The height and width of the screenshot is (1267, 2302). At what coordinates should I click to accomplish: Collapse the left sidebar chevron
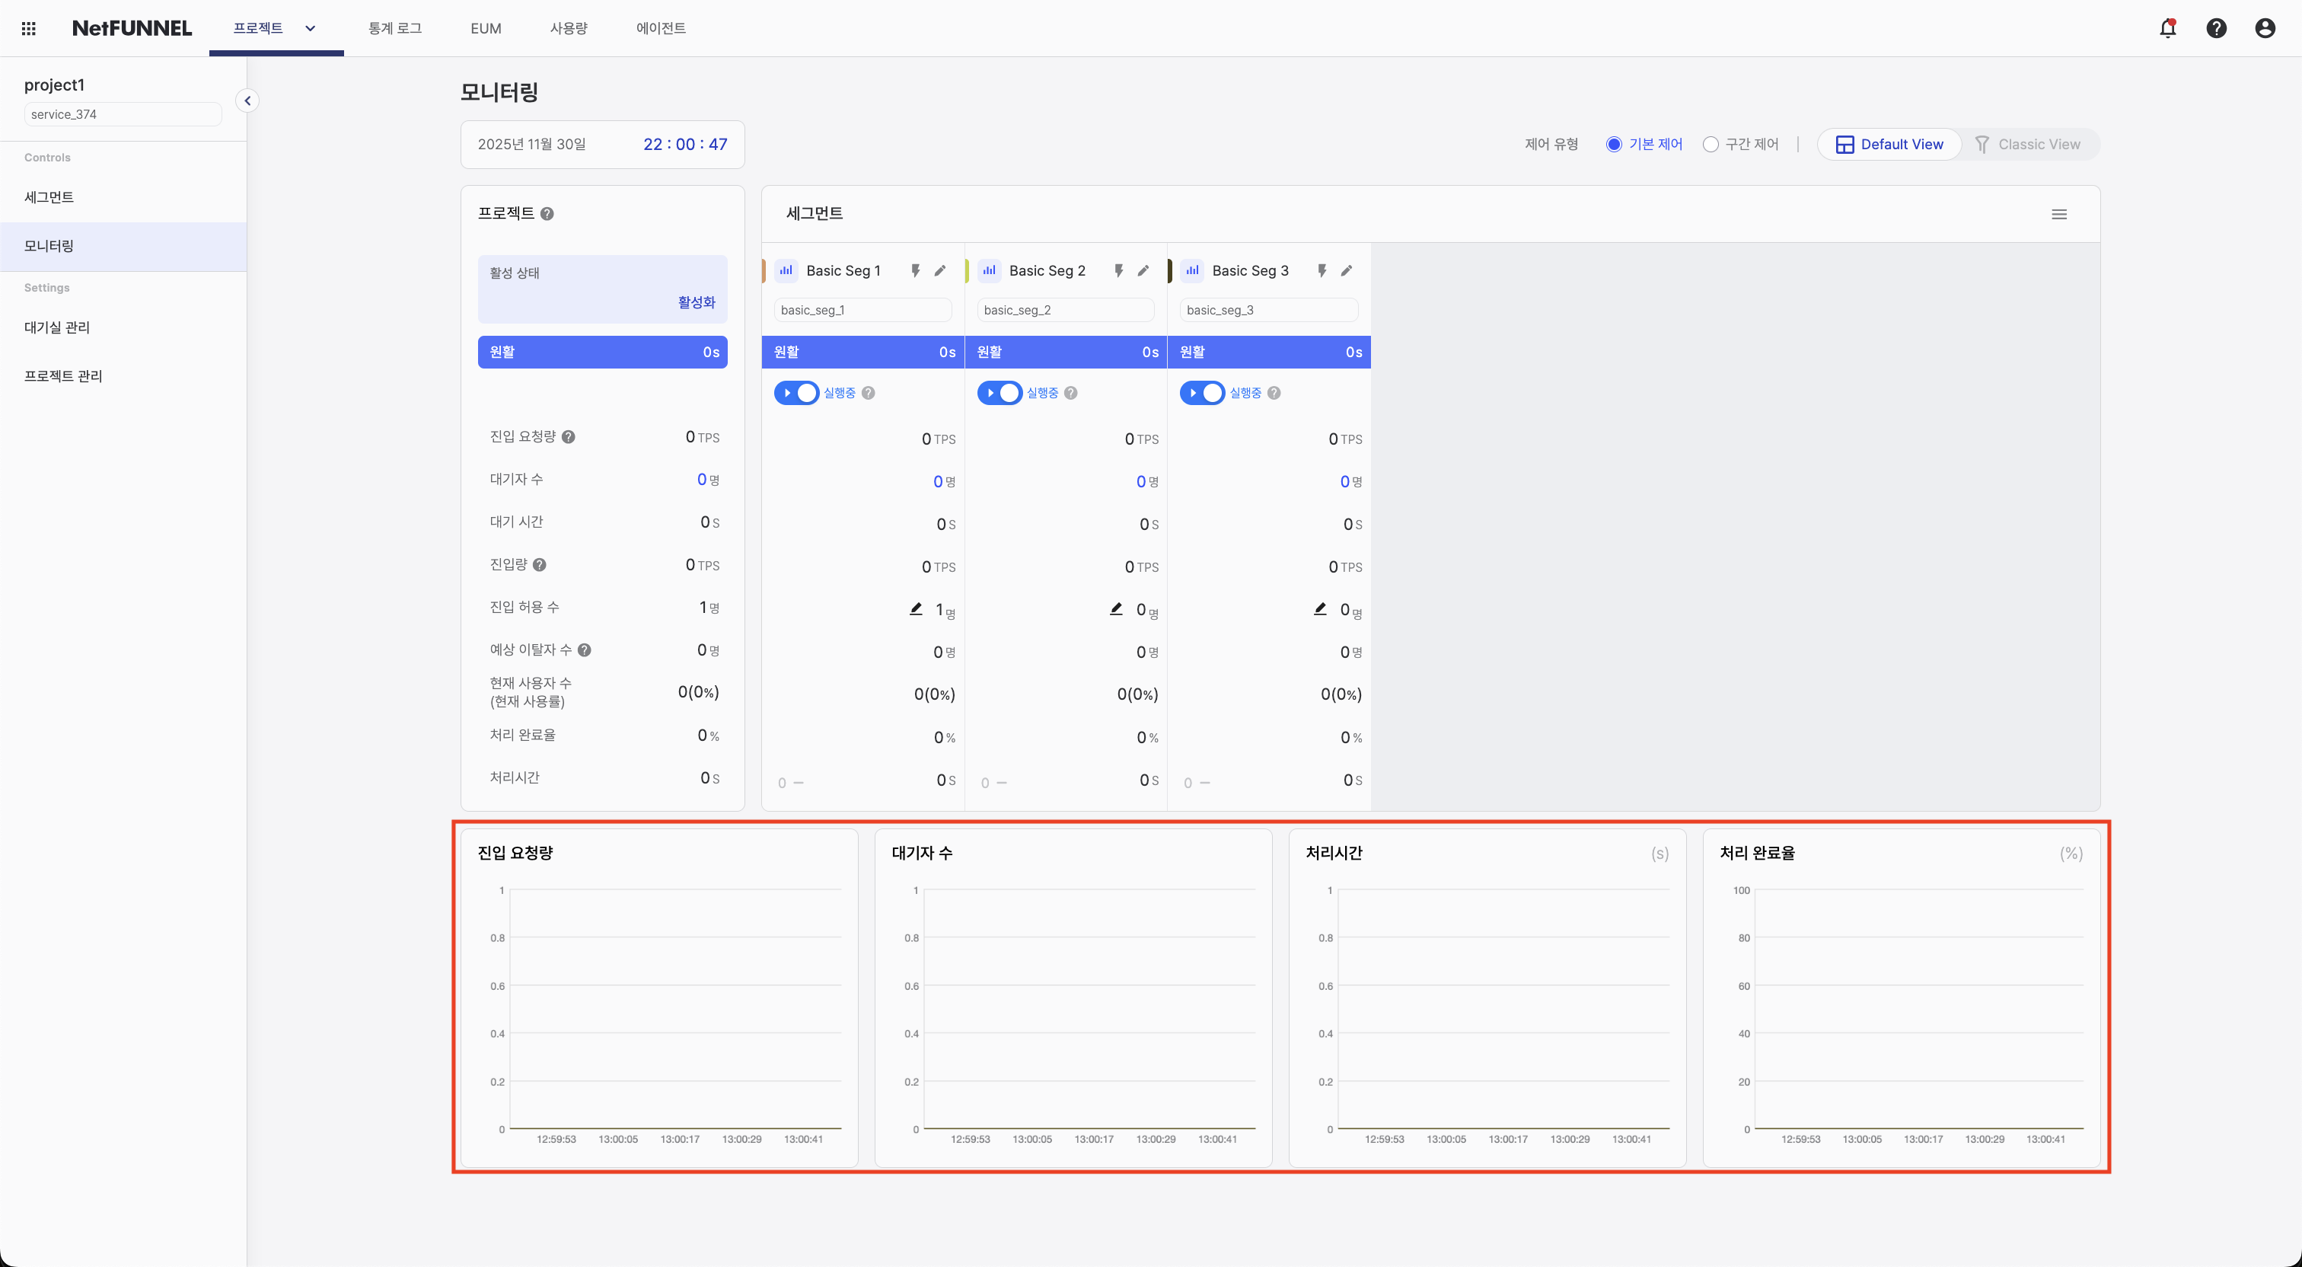(247, 101)
